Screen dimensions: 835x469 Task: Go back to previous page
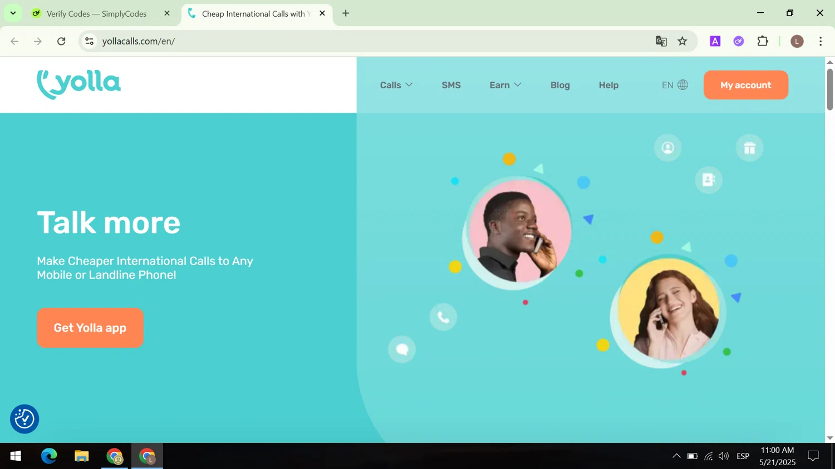[x=14, y=41]
